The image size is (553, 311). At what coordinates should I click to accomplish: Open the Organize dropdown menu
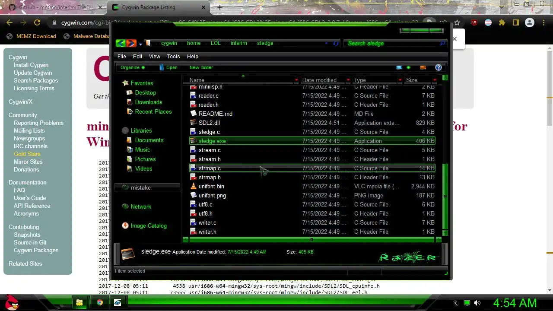pyautogui.click(x=132, y=67)
